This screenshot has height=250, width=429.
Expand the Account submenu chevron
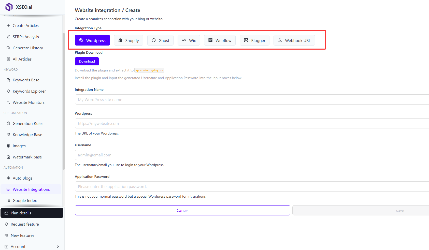58,246
